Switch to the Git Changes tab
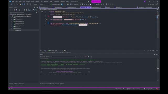Screen dimensions: 168x94 tap(21, 84)
